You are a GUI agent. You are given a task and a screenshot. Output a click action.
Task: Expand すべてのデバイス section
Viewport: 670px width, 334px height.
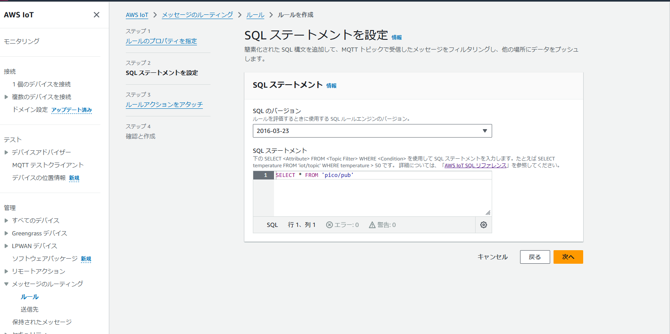(6, 221)
